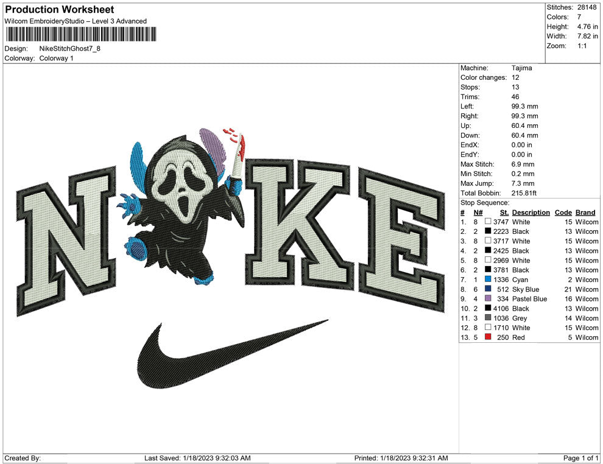Click the barcode under the worksheet title
Image resolution: width=603 pixels, height=464 pixels.
click(x=81, y=34)
